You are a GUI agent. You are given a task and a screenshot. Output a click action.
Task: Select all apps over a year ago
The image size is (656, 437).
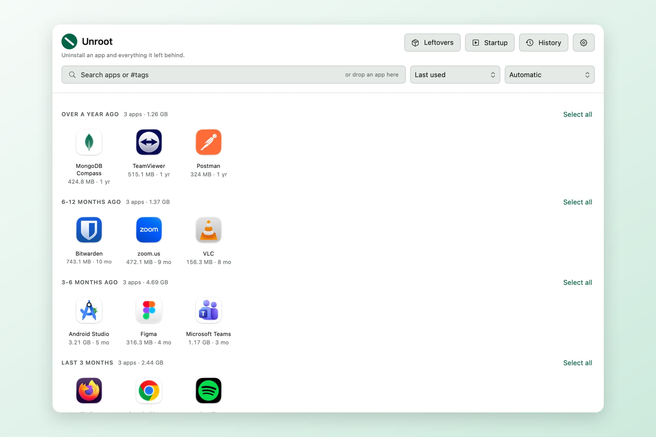click(x=577, y=114)
